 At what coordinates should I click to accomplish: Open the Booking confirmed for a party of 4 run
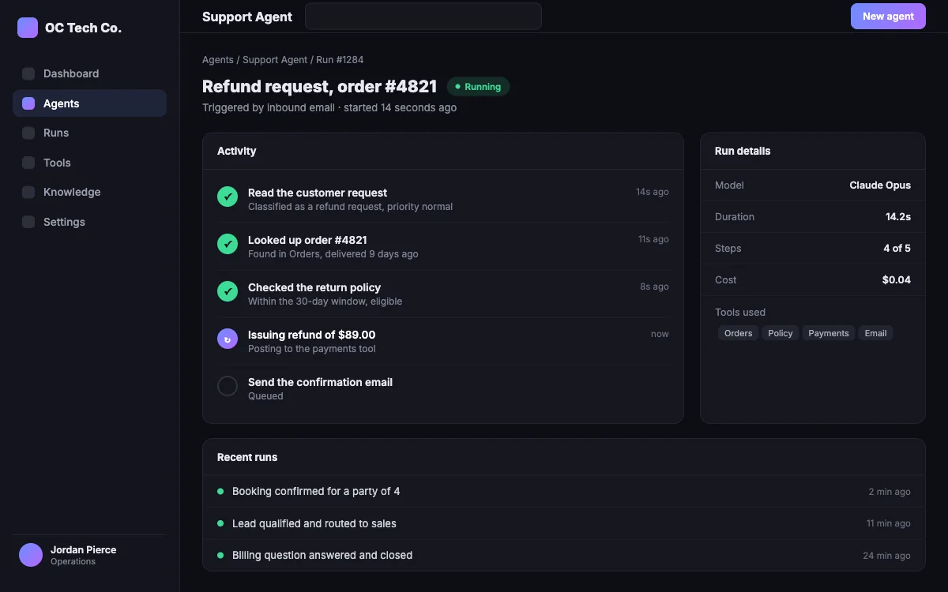point(564,491)
